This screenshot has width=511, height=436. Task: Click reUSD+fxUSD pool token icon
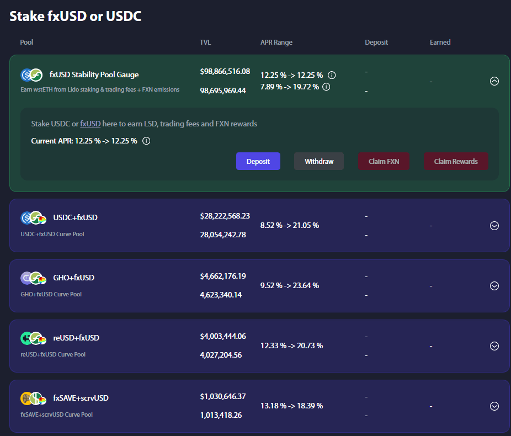click(33, 338)
